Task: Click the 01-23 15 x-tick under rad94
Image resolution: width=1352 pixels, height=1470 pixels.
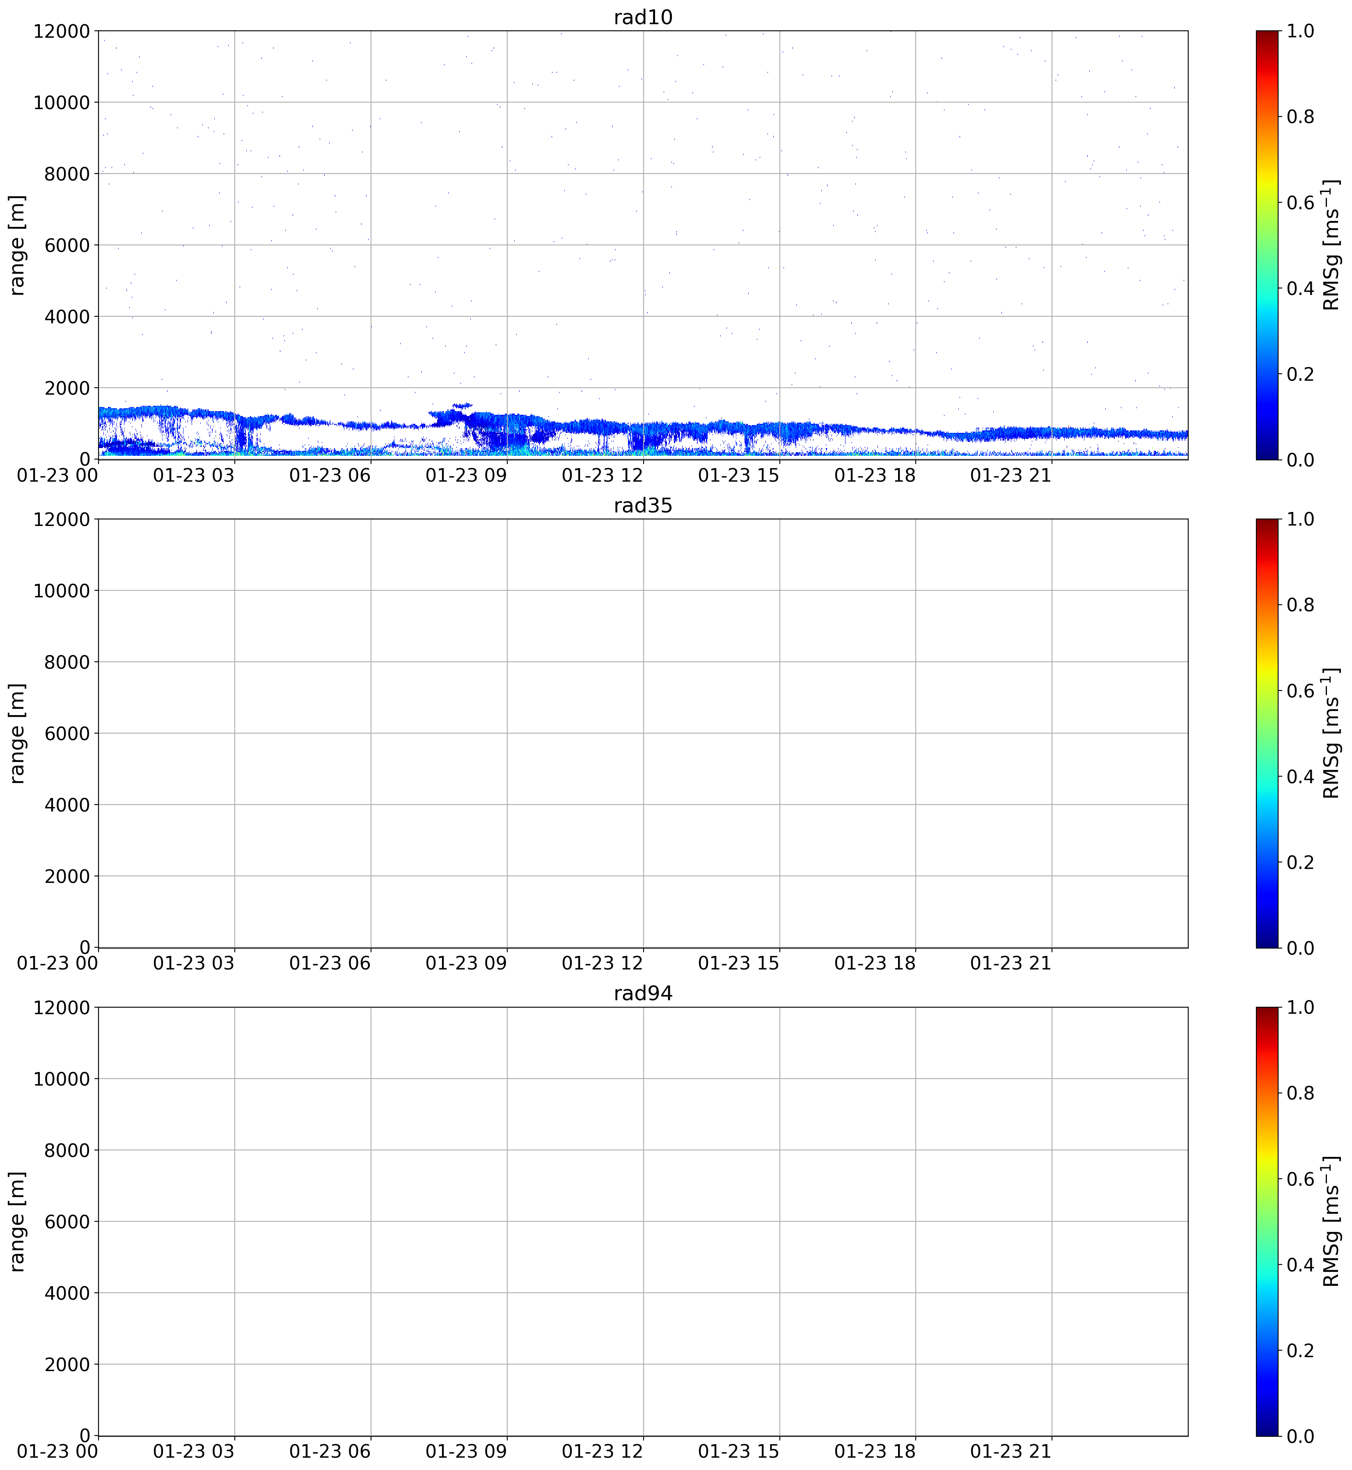Action: (x=738, y=1451)
